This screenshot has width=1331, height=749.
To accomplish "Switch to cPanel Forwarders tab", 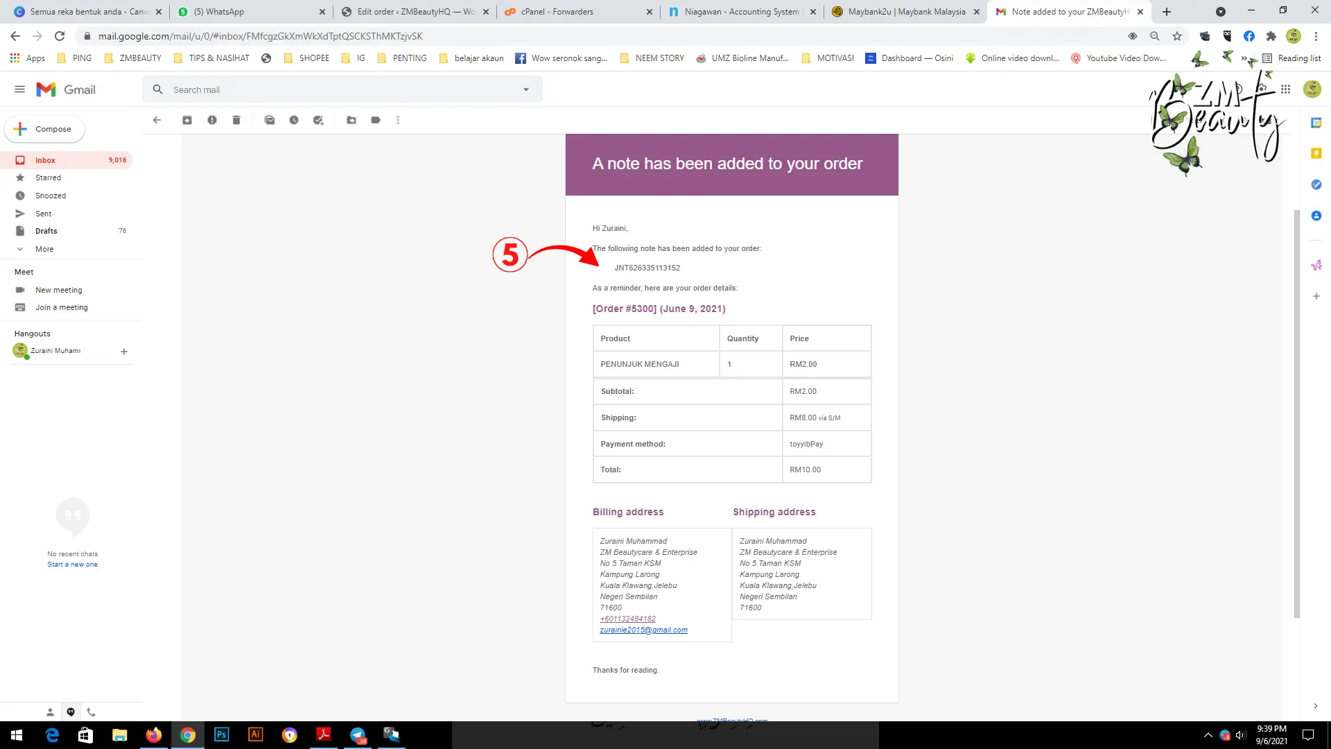I will coord(578,12).
